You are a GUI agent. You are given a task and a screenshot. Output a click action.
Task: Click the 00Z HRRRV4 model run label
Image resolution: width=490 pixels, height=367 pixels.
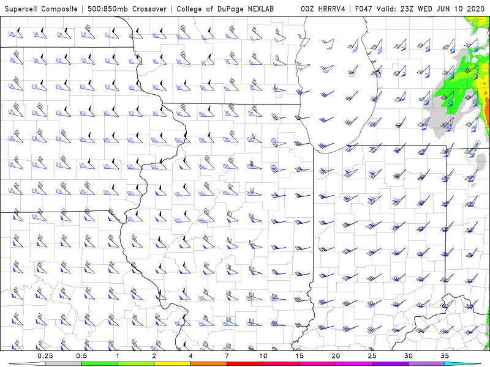point(323,9)
